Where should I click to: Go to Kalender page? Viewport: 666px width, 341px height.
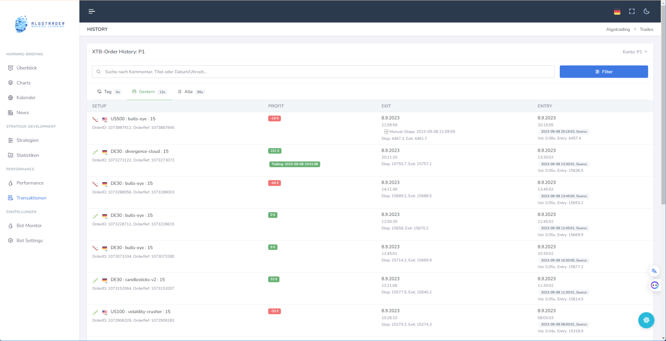pos(26,97)
